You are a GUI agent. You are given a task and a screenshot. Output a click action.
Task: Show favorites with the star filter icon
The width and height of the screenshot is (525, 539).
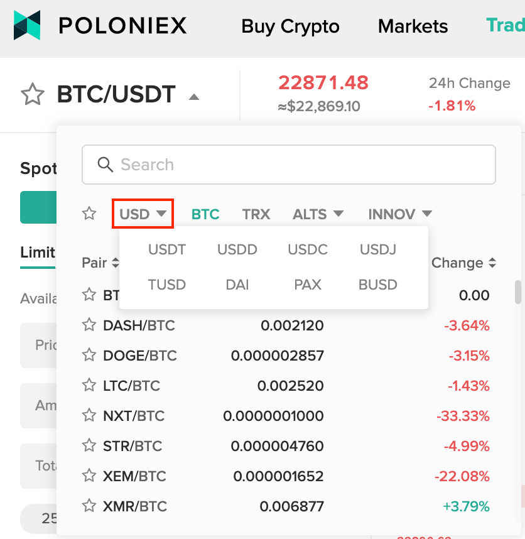click(89, 214)
